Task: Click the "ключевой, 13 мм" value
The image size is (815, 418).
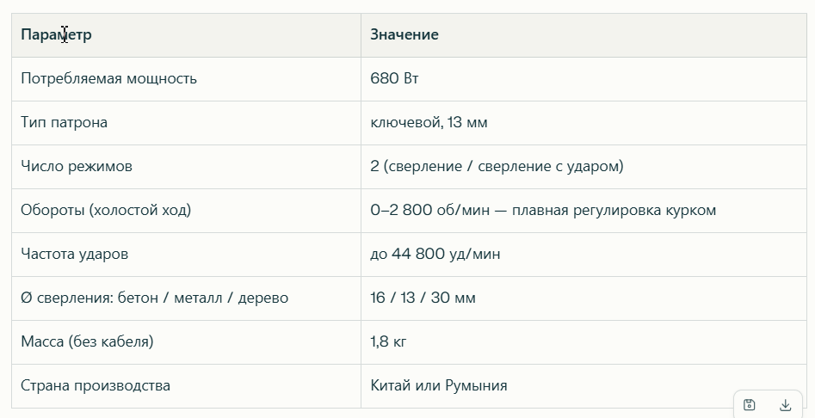Action: coord(429,123)
